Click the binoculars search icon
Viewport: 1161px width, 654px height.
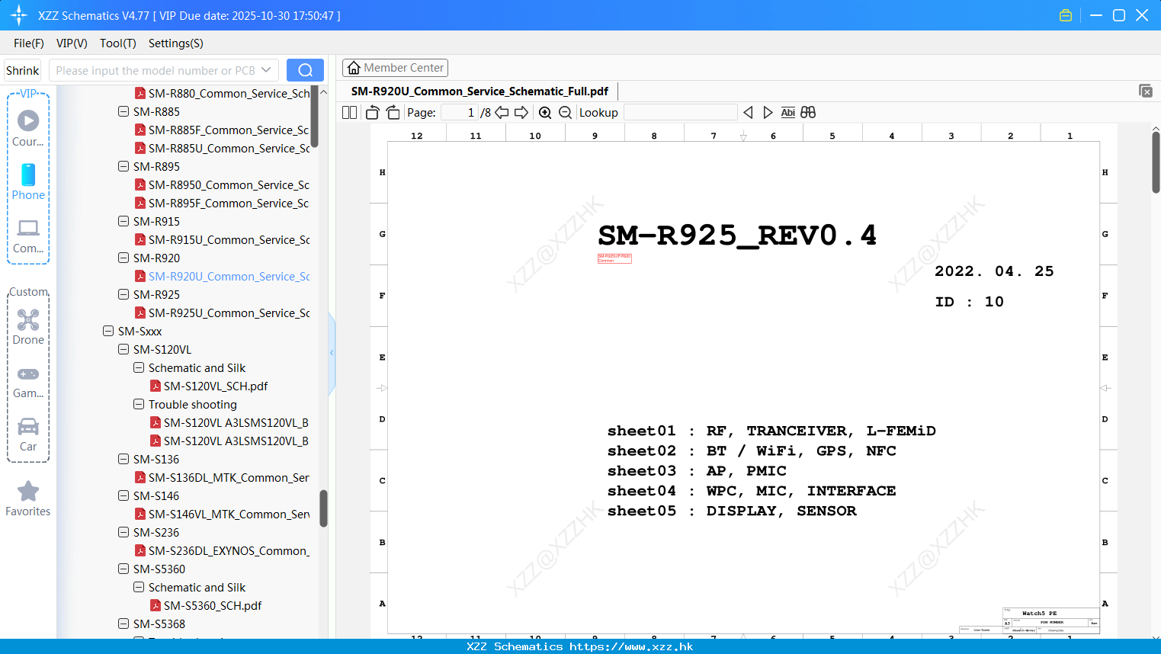[808, 113]
